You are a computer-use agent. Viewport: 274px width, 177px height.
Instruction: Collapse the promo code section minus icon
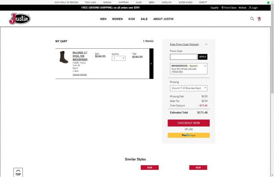(x=206, y=44)
